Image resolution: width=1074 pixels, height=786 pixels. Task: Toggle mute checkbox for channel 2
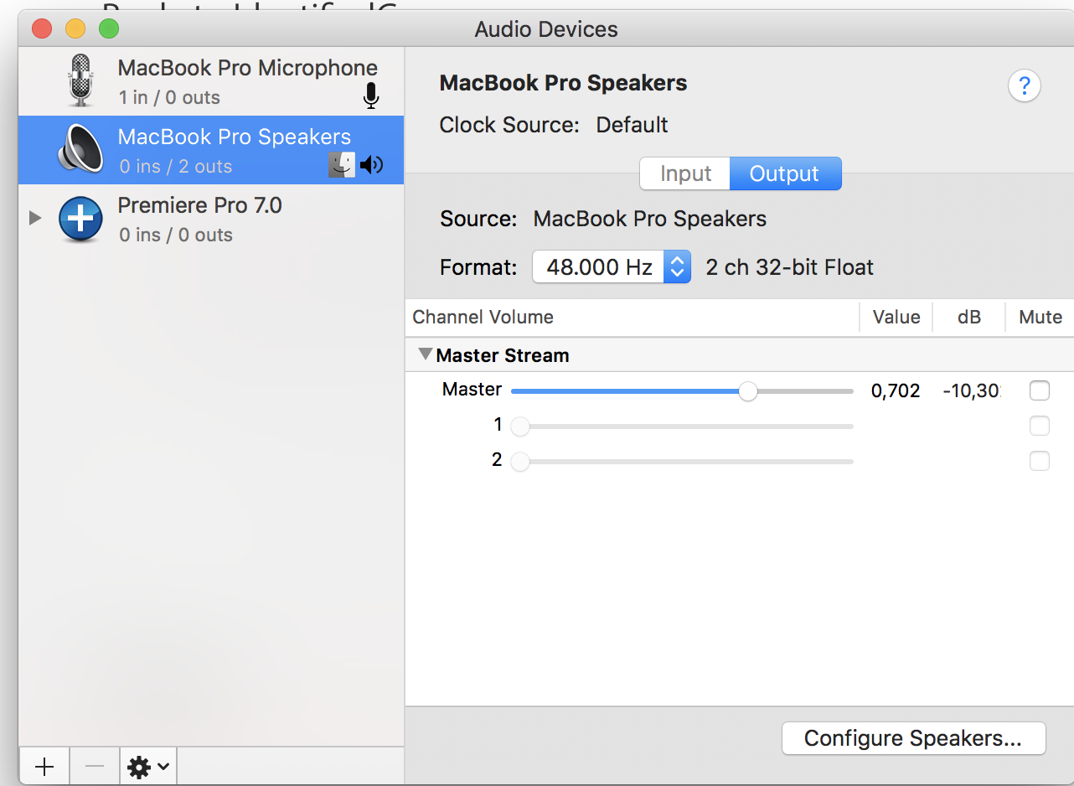[x=1039, y=461]
